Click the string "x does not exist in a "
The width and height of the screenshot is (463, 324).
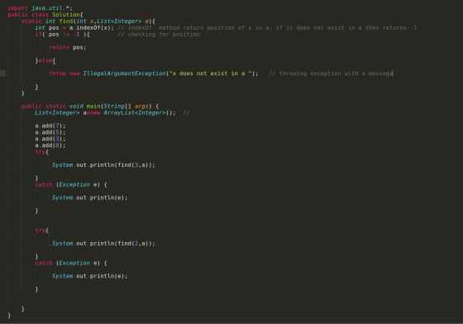point(211,74)
